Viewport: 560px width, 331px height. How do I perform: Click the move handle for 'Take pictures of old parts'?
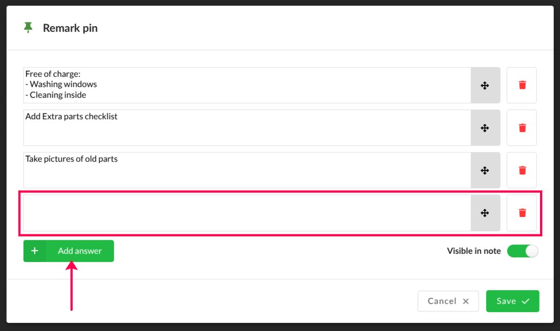pos(485,170)
